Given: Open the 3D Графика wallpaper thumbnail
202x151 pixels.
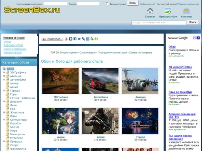Looking at the screenshot, I should 60,81.
